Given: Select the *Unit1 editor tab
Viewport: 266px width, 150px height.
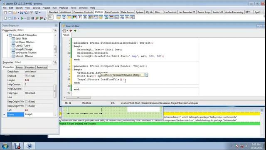Looking at the screenshot, I should 66,35.
